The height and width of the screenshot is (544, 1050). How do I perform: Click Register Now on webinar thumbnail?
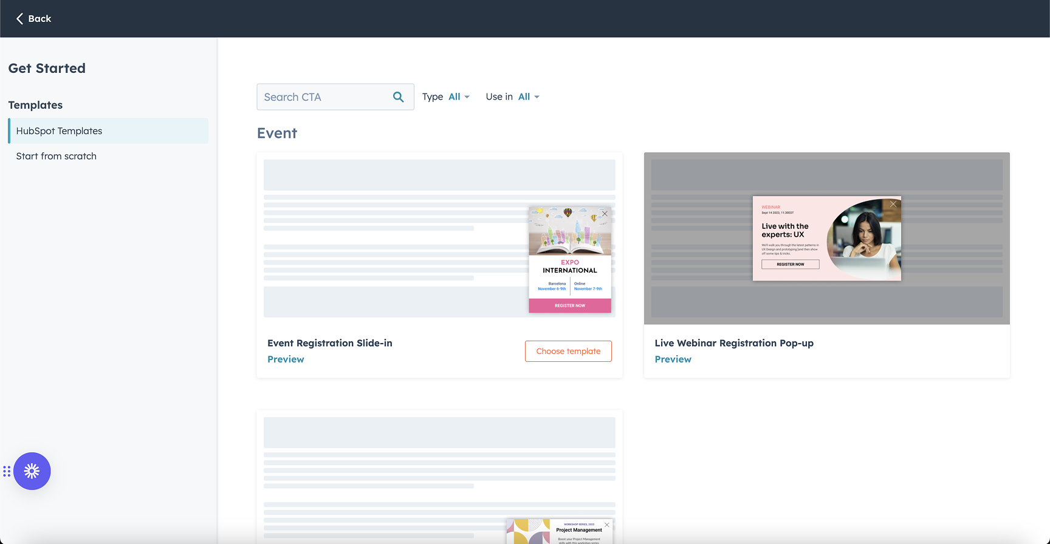790,264
